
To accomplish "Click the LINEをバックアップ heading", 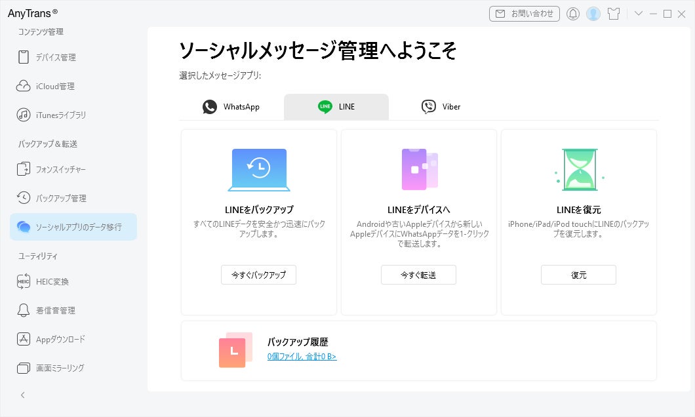I will (259, 210).
